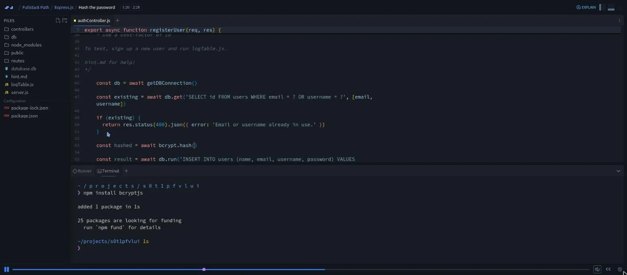Open package.json file
This screenshot has width=627, height=275.
pos(24,116)
